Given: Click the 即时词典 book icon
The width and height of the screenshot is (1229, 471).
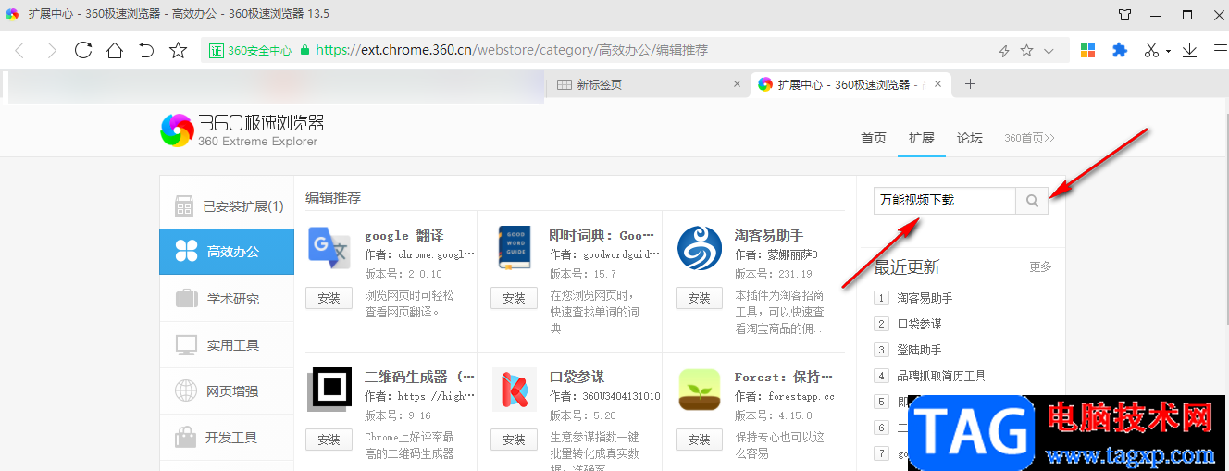Looking at the screenshot, I should [515, 248].
